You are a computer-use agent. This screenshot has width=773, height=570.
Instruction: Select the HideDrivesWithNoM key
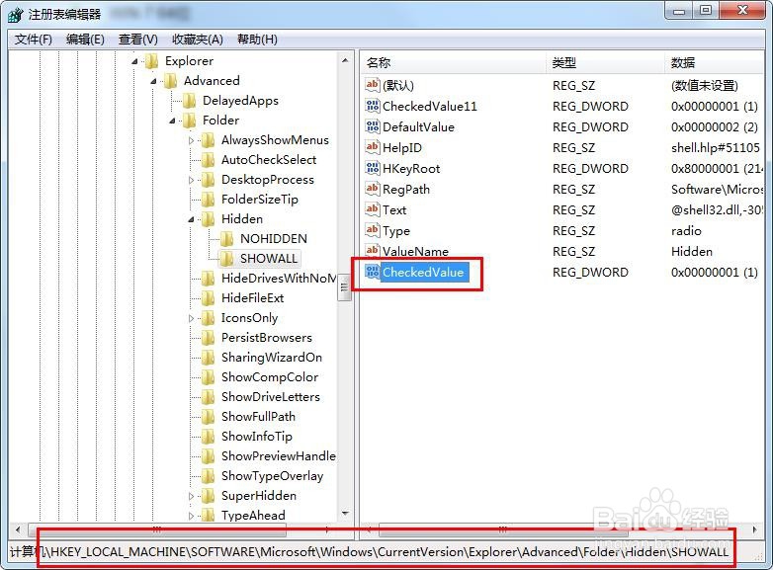point(279,279)
